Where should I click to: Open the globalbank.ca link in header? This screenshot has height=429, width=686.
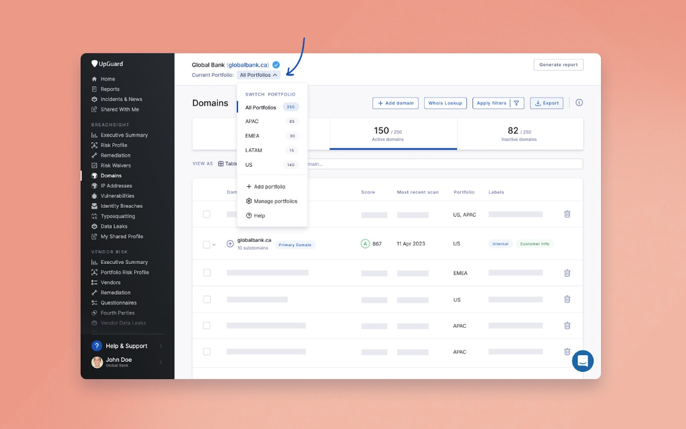[248, 65]
